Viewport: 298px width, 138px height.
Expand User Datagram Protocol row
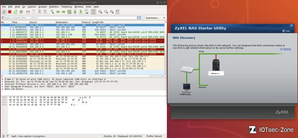coord(2,87)
